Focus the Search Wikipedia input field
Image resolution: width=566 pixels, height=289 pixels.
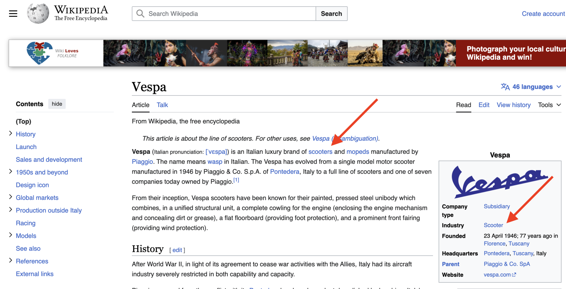click(x=224, y=14)
